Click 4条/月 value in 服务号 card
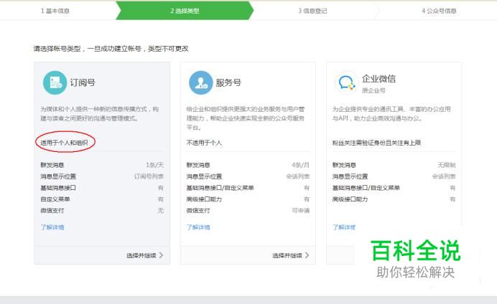The width and height of the screenshot is (497, 304). tap(300, 165)
